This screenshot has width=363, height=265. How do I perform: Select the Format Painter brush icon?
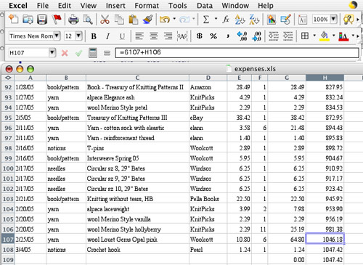(147, 20)
